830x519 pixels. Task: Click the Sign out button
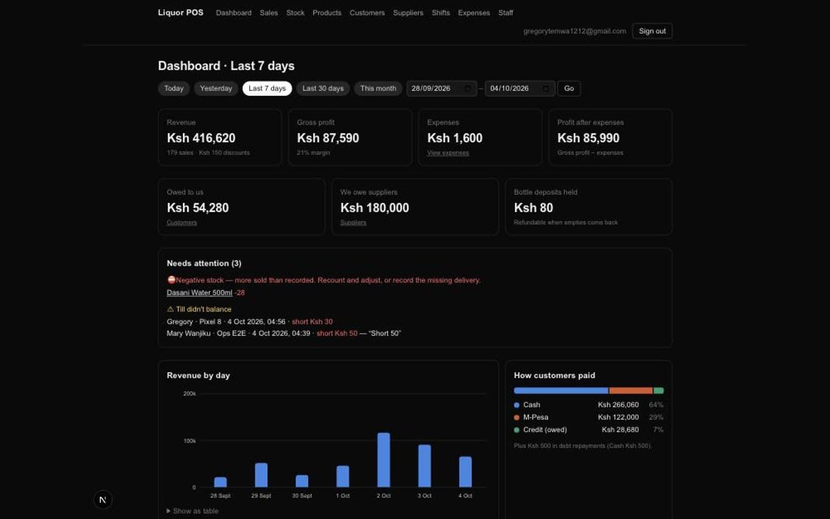coord(652,31)
